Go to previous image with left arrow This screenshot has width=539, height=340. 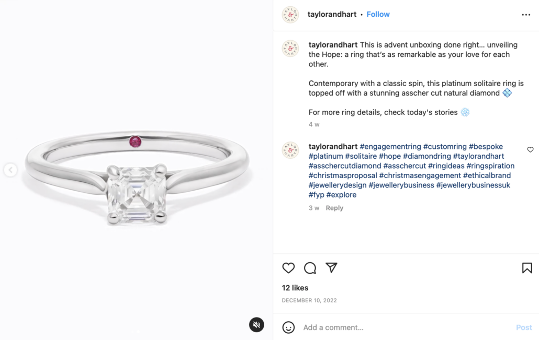(x=10, y=170)
